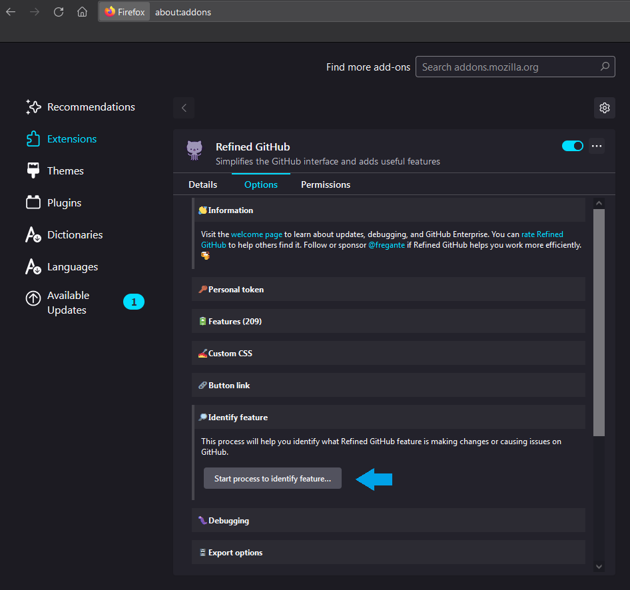Click Start process to identify feature
The image size is (630, 590).
(272, 477)
